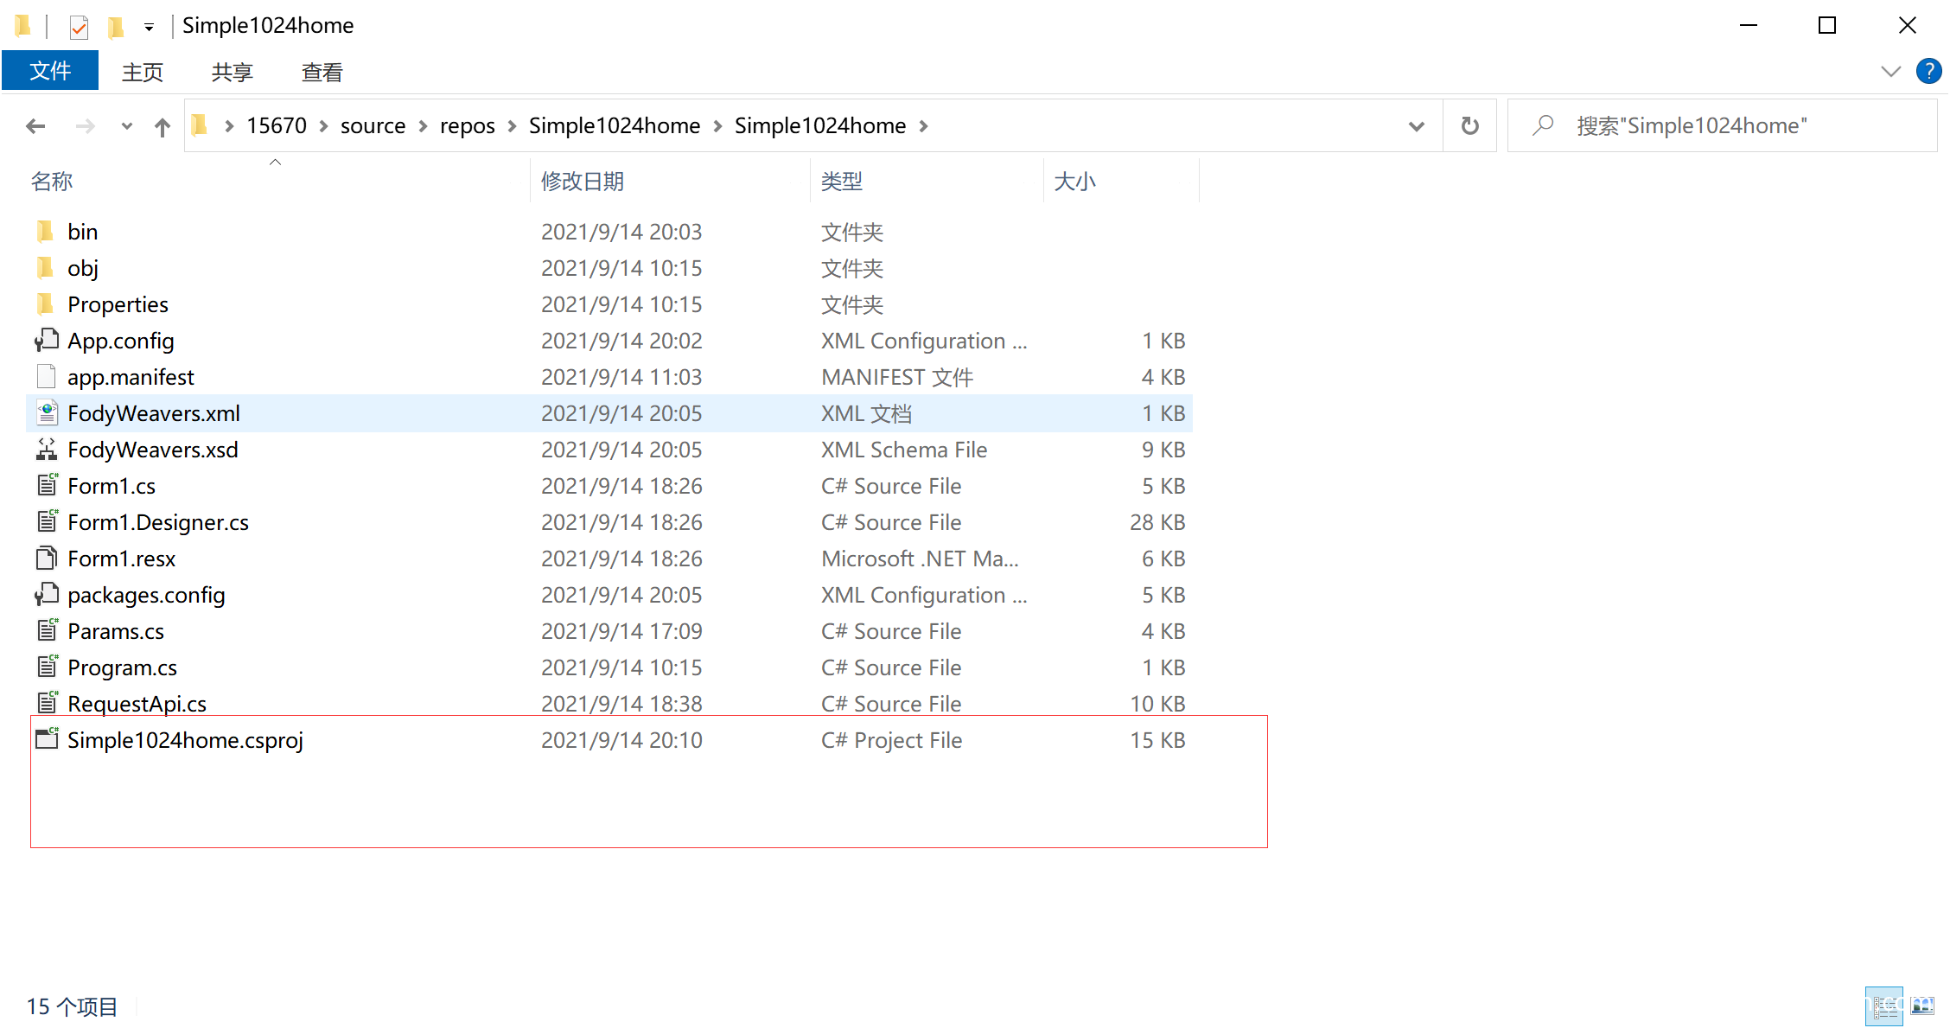Screen dimensions: 1950x1028
Task: Navigate to source via the breadcrumb
Action: point(373,125)
